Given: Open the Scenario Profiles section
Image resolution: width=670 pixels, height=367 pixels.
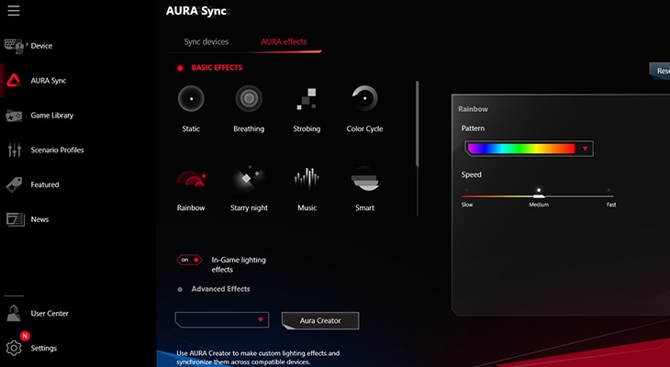Looking at the screenshot, I should (x=57, y=150).
